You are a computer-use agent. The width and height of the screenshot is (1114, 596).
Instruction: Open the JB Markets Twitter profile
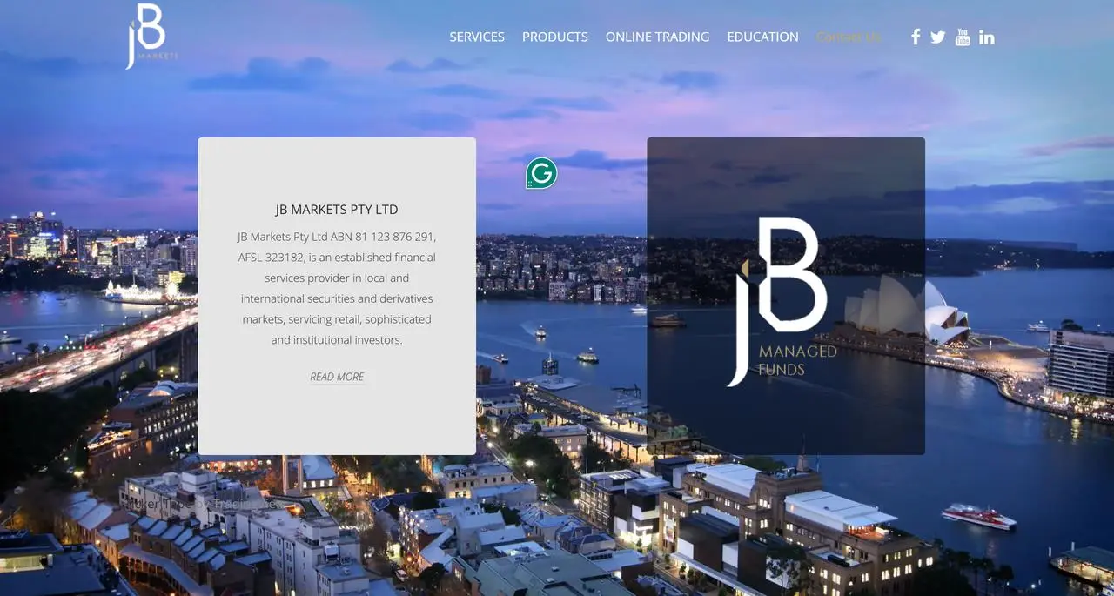937,37
